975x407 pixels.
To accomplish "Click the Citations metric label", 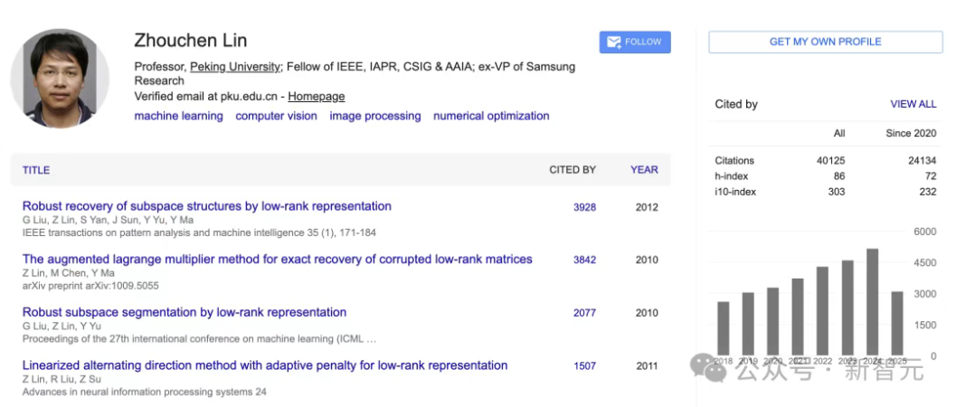I will pyautogui.click(x=734, y=160).
